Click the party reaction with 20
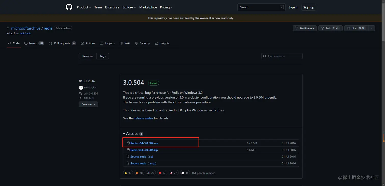385x186 pixels. [x=151, y=173]
